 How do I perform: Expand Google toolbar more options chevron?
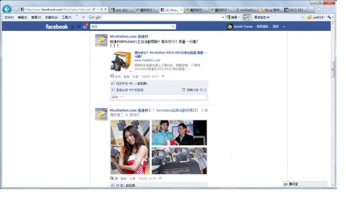click(268, 17)
